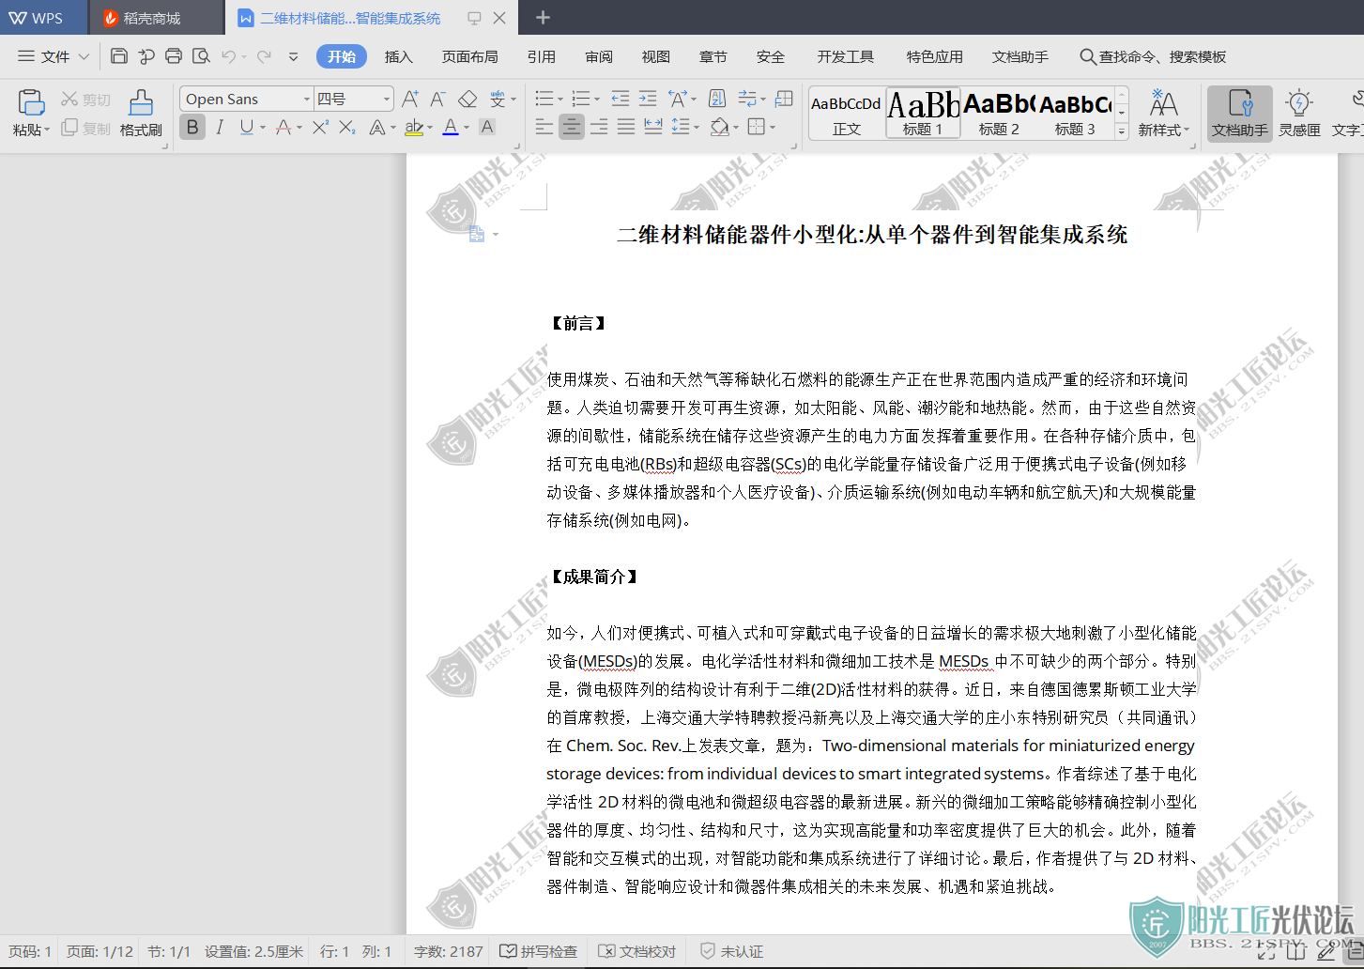Apply subscript formatting
Viewport: 1364px width, 969px height.
point(347,127)
